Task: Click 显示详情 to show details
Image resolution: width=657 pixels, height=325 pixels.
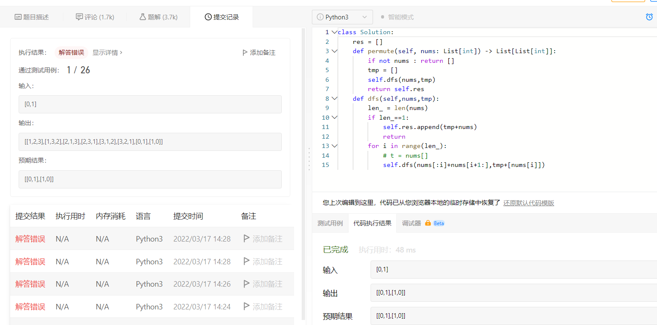Action: [107, 53]
